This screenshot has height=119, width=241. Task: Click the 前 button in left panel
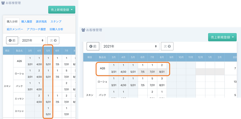pyautogui.click(x=12, y=40)
